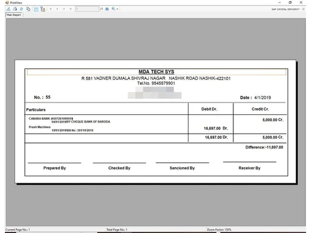Click the Difference:-11,697.00 text
The width and height of the screenshot is (311, 233).
coord(264,147)
